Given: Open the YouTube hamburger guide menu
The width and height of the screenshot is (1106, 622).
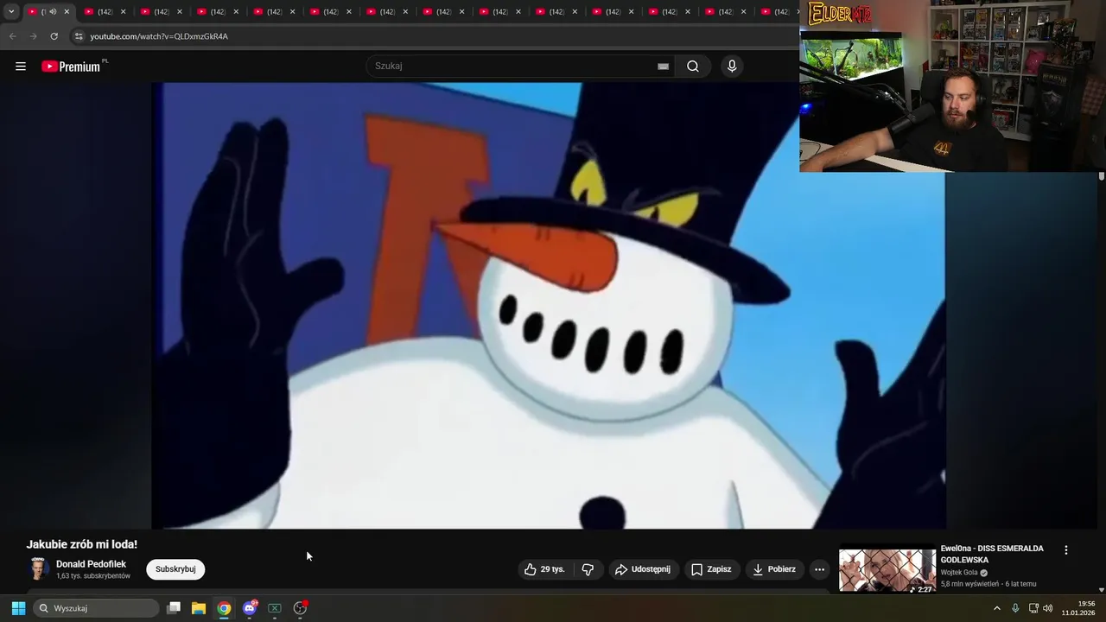Looking at the screenshot, I should [x=21, y=67].
